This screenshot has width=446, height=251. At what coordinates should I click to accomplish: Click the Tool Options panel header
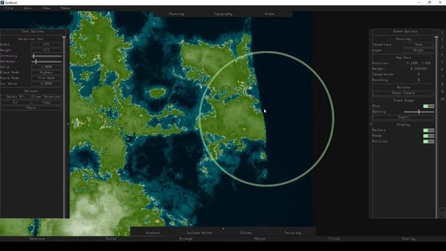33,31
